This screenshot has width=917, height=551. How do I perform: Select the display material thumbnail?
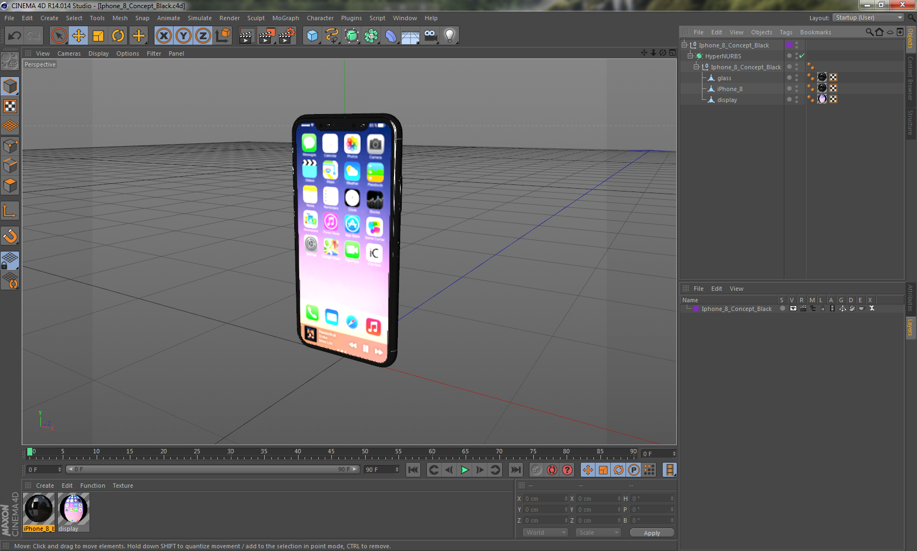[74, 512]
